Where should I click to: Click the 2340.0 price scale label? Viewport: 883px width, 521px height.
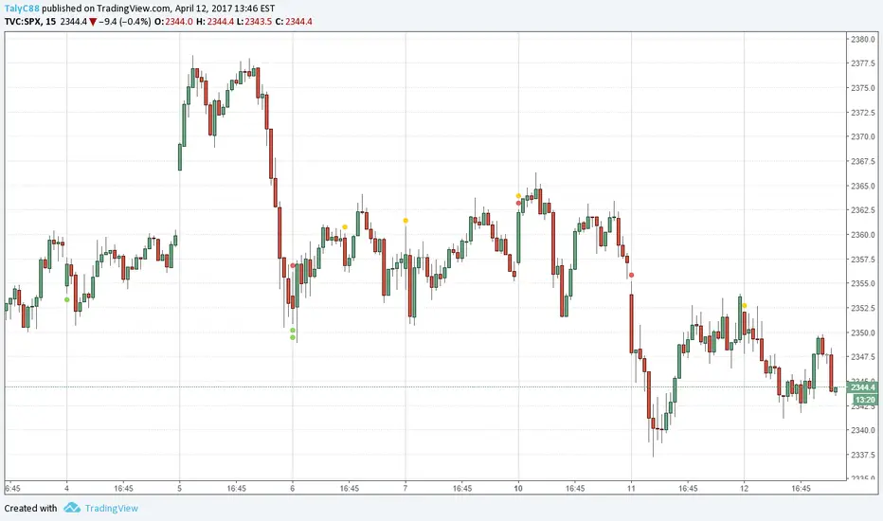tap(864, 430)
